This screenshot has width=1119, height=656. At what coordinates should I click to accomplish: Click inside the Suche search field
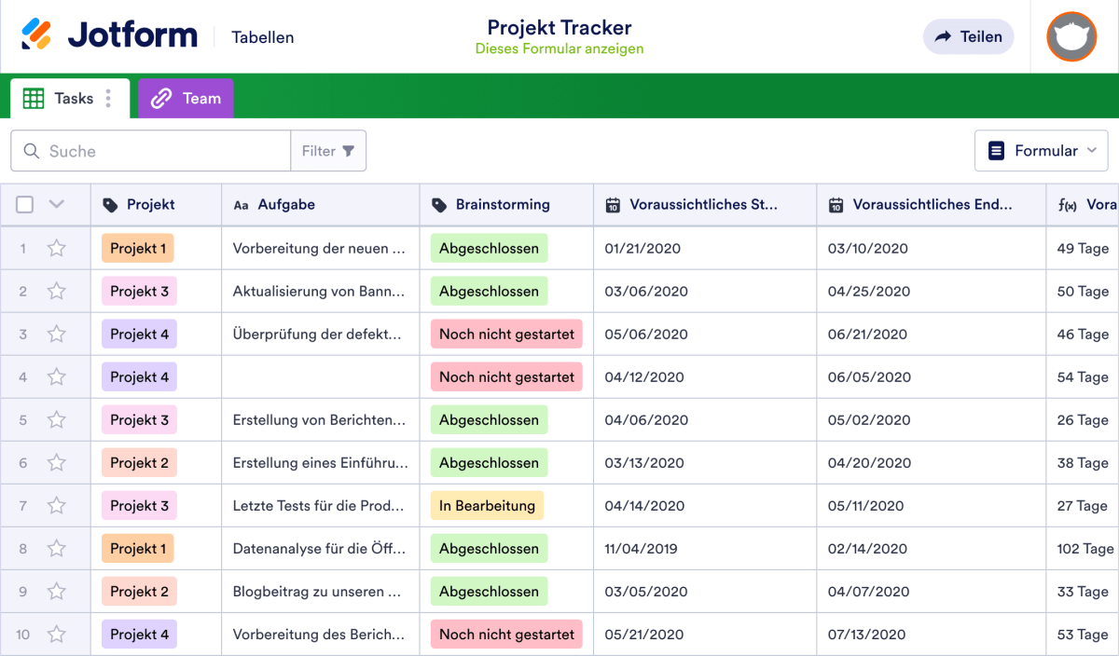(x=149, y=150)
